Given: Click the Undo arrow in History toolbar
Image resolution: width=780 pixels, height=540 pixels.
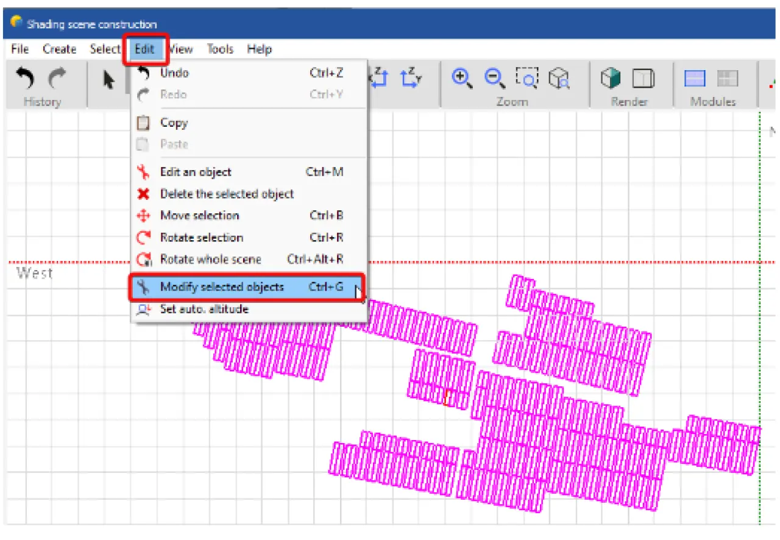Looking at the screenshot, I should click(x=25, y=79).
